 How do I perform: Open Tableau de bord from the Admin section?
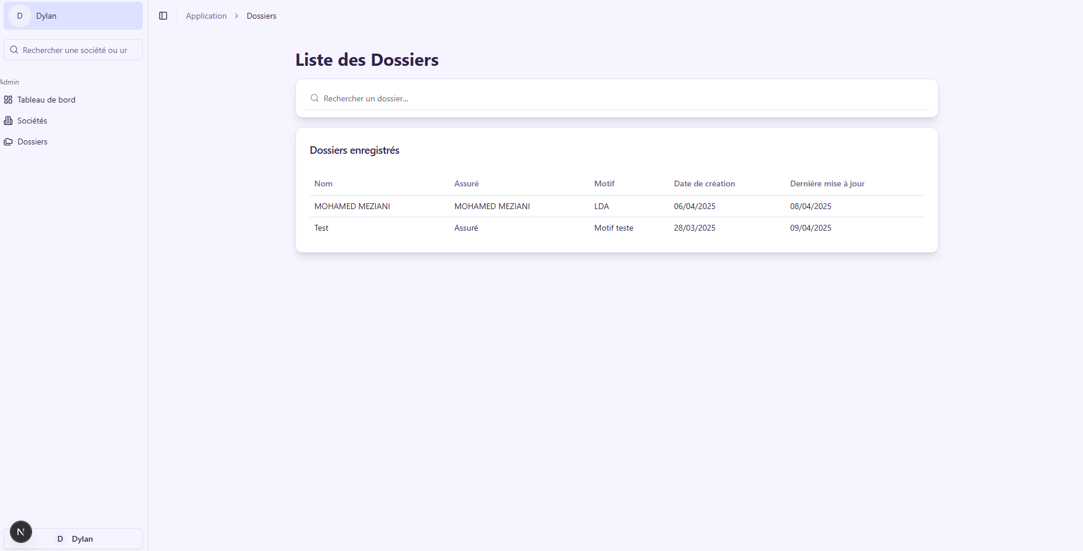tap(45, 100)
